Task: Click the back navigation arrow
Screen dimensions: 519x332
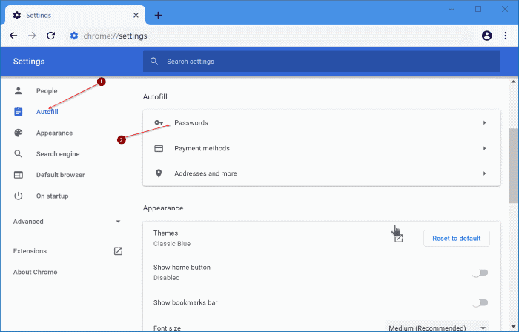Action: tap(13, 36)
